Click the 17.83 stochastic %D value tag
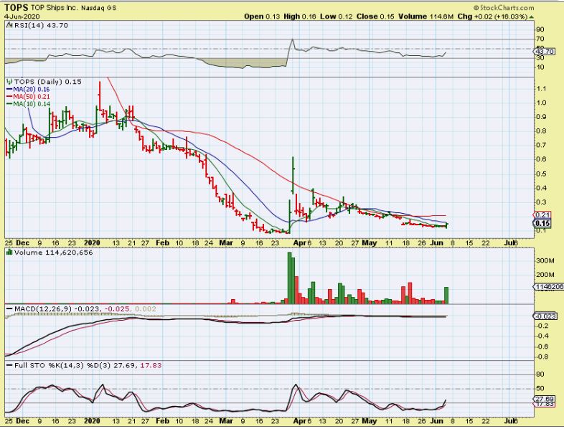This screenshot has height=429, width=564. (x=543, y=404)
